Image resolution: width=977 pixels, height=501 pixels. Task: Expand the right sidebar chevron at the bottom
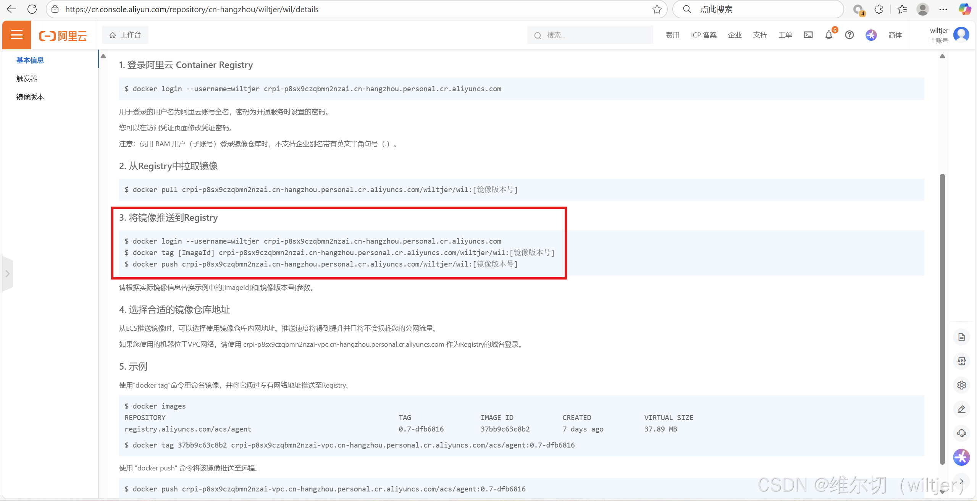(961, 481)
